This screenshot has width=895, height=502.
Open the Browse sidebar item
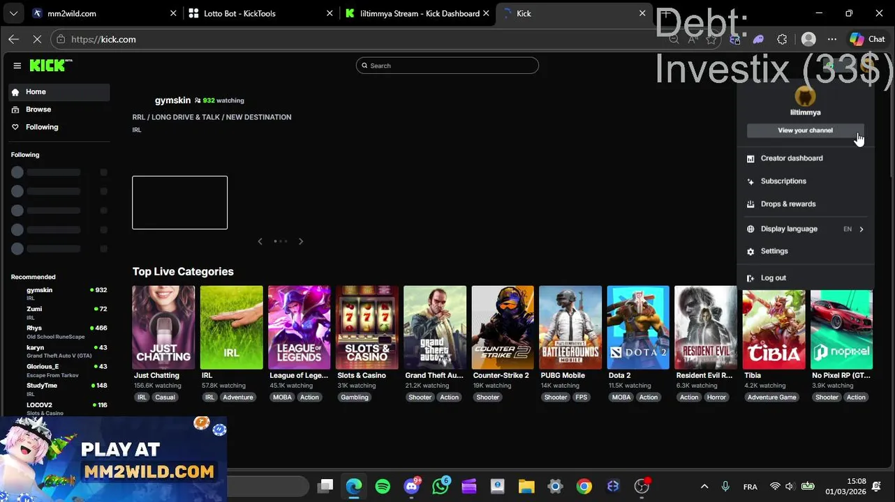[59, 109]
